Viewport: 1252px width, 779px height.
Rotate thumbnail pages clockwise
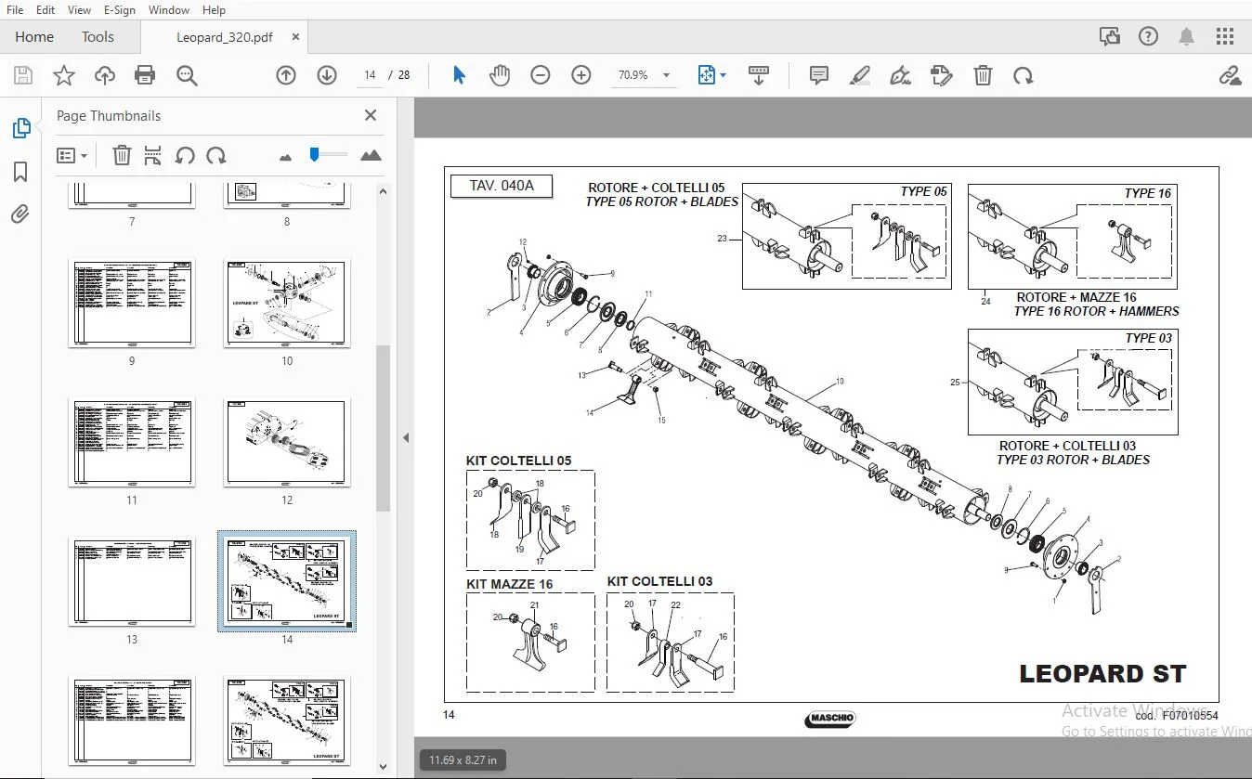216,155
